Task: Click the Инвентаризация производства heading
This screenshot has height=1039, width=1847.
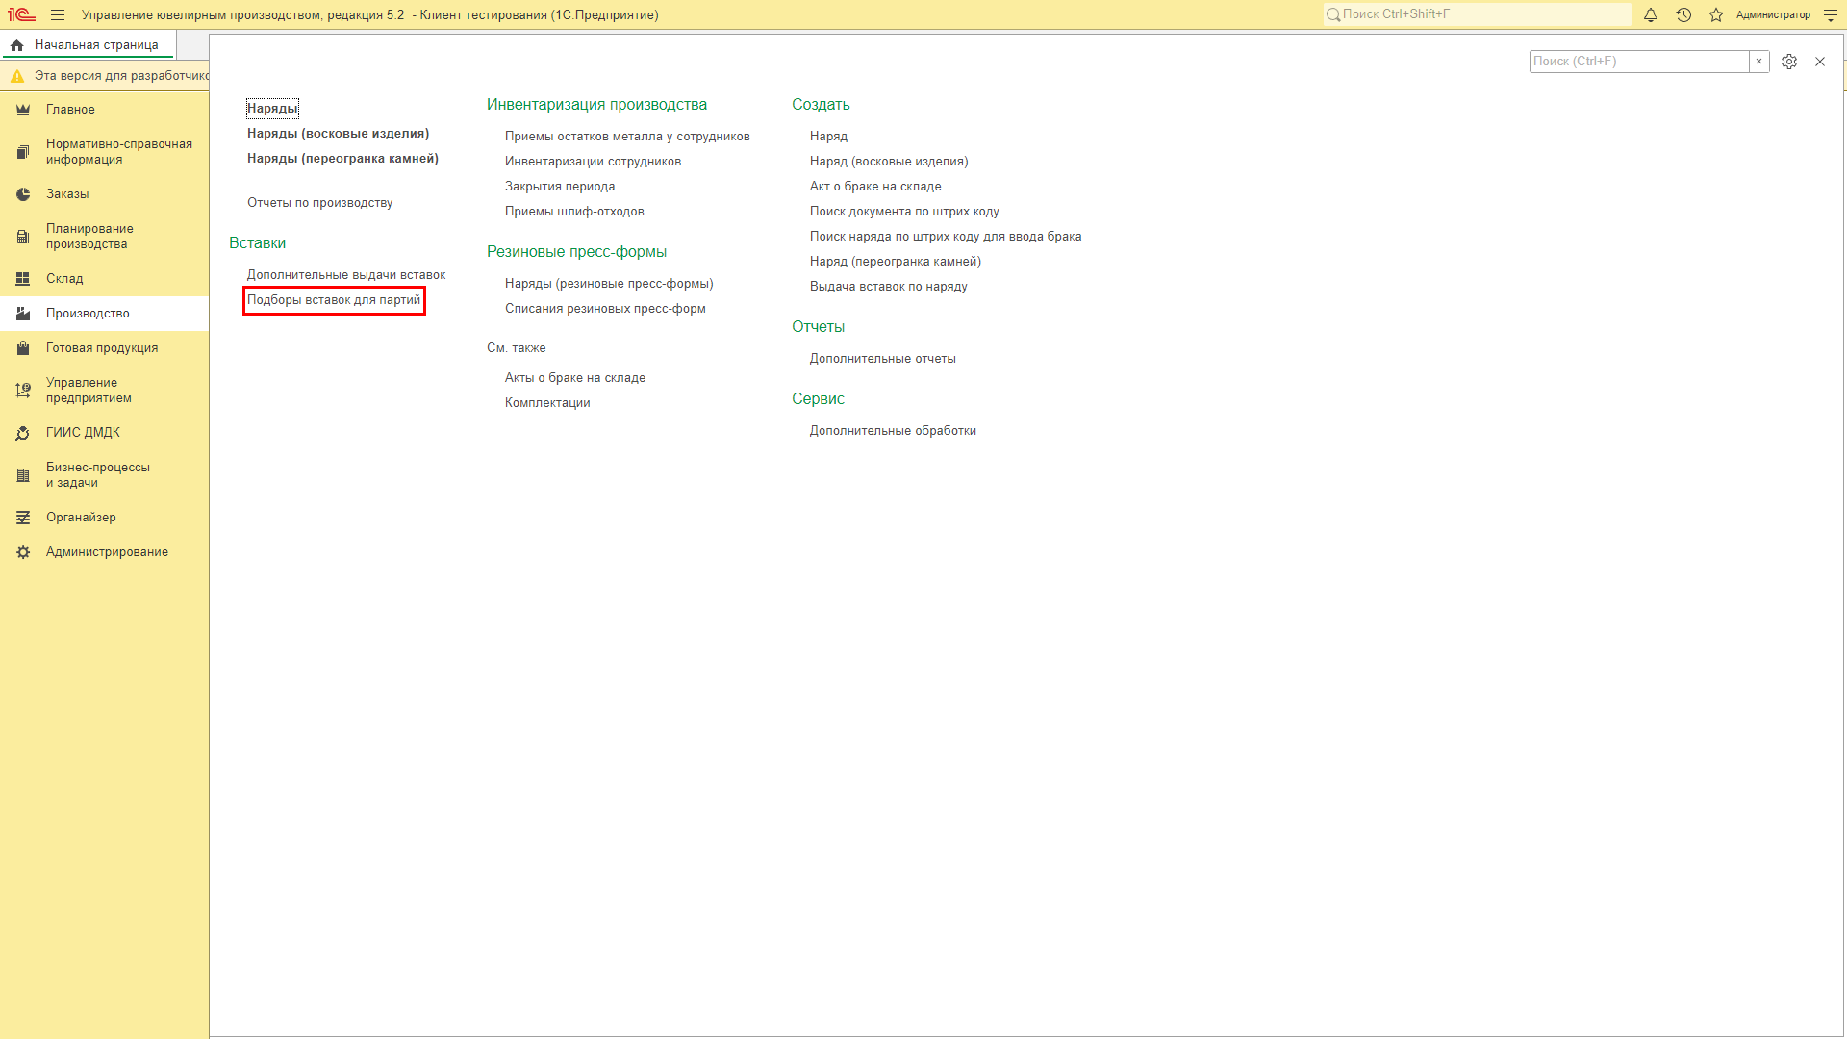Action: (596, 105)
